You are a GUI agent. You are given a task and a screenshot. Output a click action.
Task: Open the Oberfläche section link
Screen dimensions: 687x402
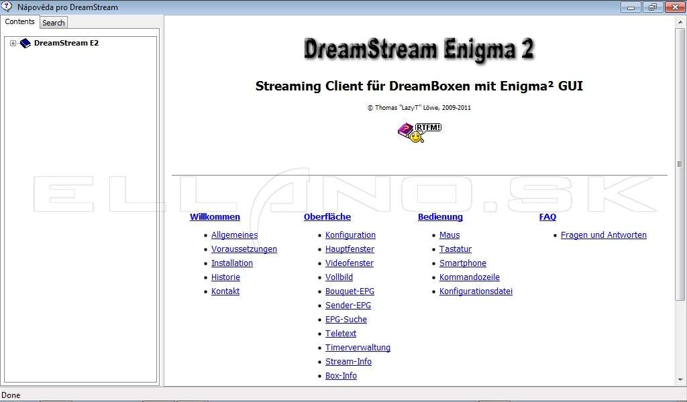327,217
